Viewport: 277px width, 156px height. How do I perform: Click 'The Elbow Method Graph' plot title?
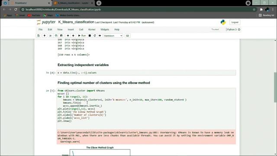(x=100, y=147)
